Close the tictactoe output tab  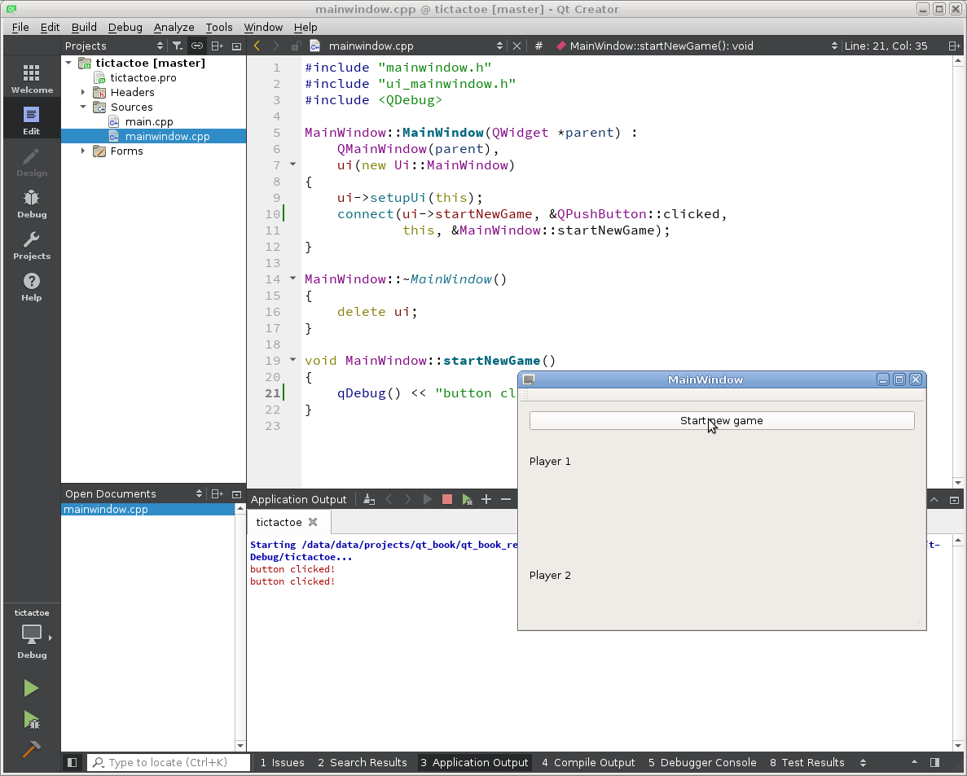pyautogui.click(x=313, y=522)
